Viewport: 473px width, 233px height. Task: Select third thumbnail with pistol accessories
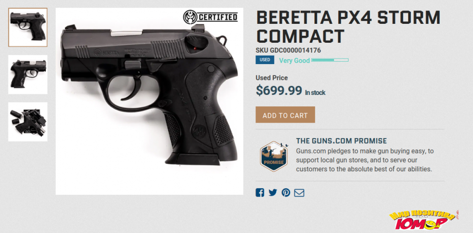28,122
